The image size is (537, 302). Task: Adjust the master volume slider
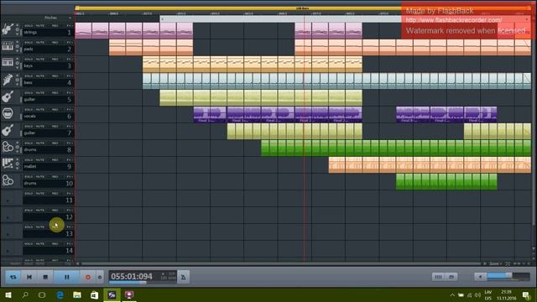508,276
